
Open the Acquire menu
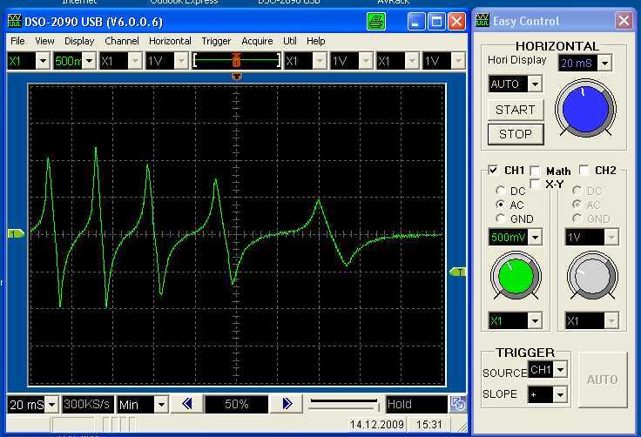[x=257, y=41]
